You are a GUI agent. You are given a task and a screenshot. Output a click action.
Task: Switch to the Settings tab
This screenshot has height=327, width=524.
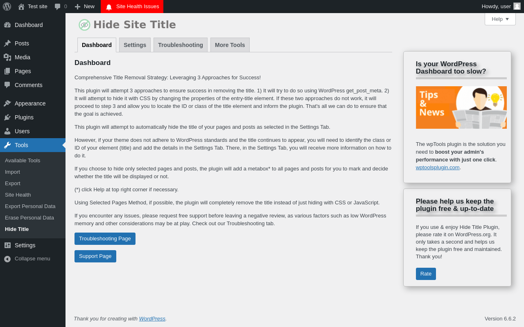135,45
